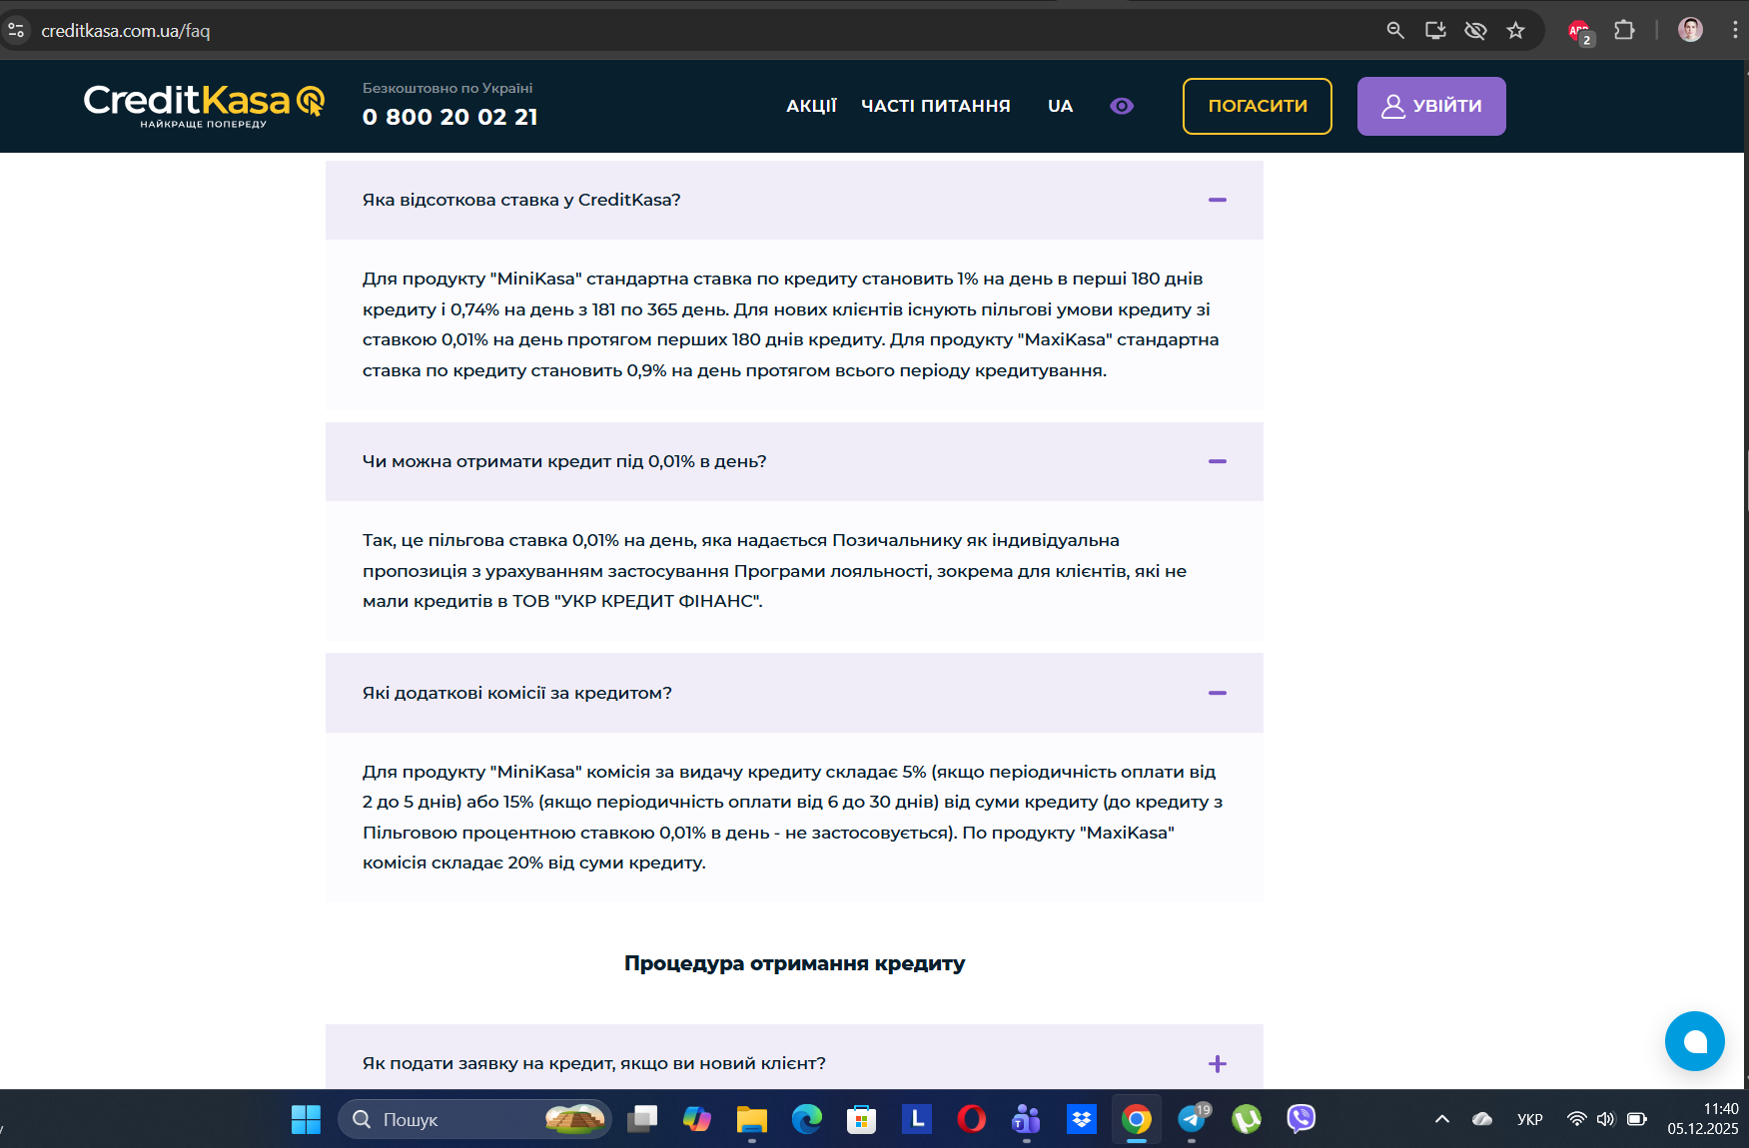Click the УВІЙТИ login button

click(x=1430, y=106)
